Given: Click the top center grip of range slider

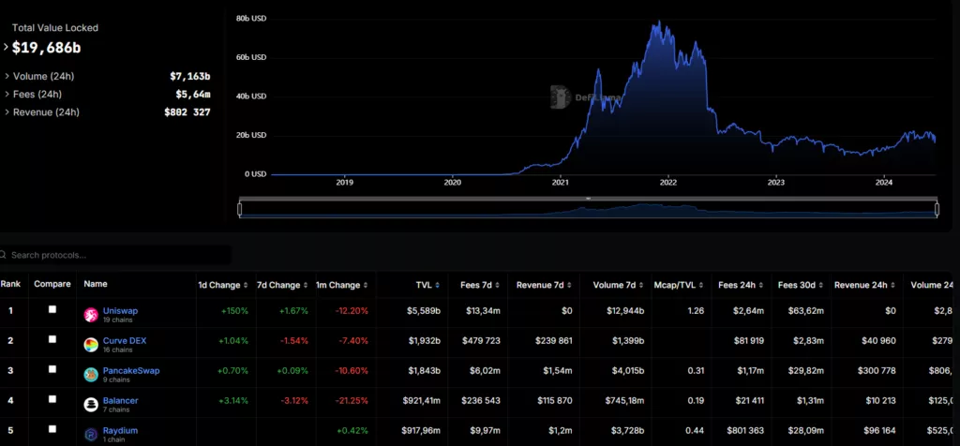Looking at the screenshot, I should pos(589,199).
